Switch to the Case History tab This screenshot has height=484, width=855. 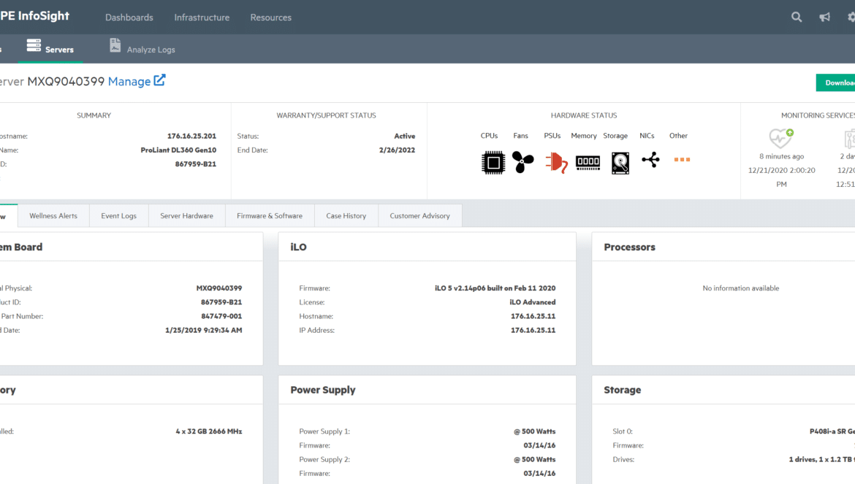pyautogui.click(x=346, y=215)
